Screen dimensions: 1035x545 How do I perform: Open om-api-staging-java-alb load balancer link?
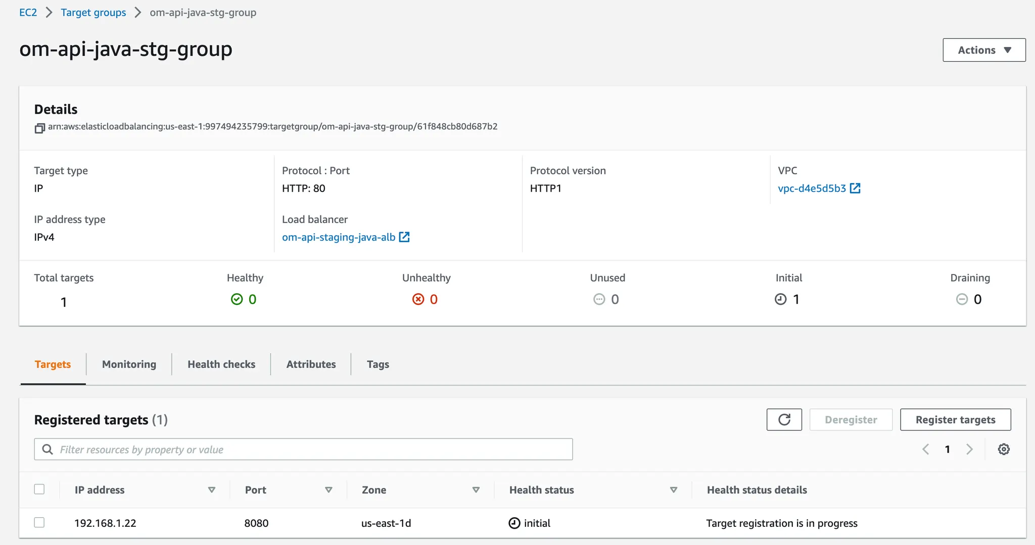click(339, 237)
